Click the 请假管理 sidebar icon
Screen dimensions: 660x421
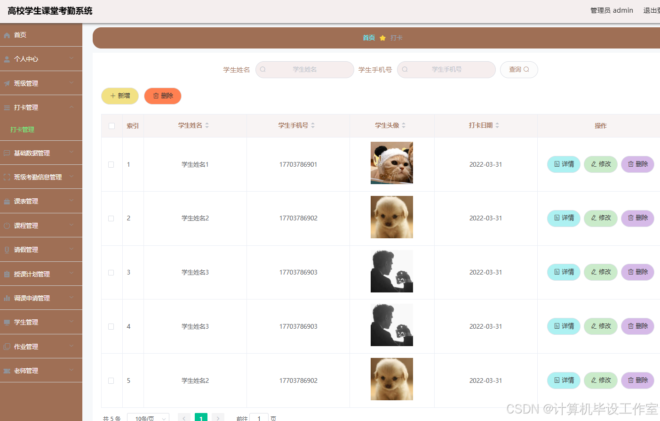coord(7,250)
